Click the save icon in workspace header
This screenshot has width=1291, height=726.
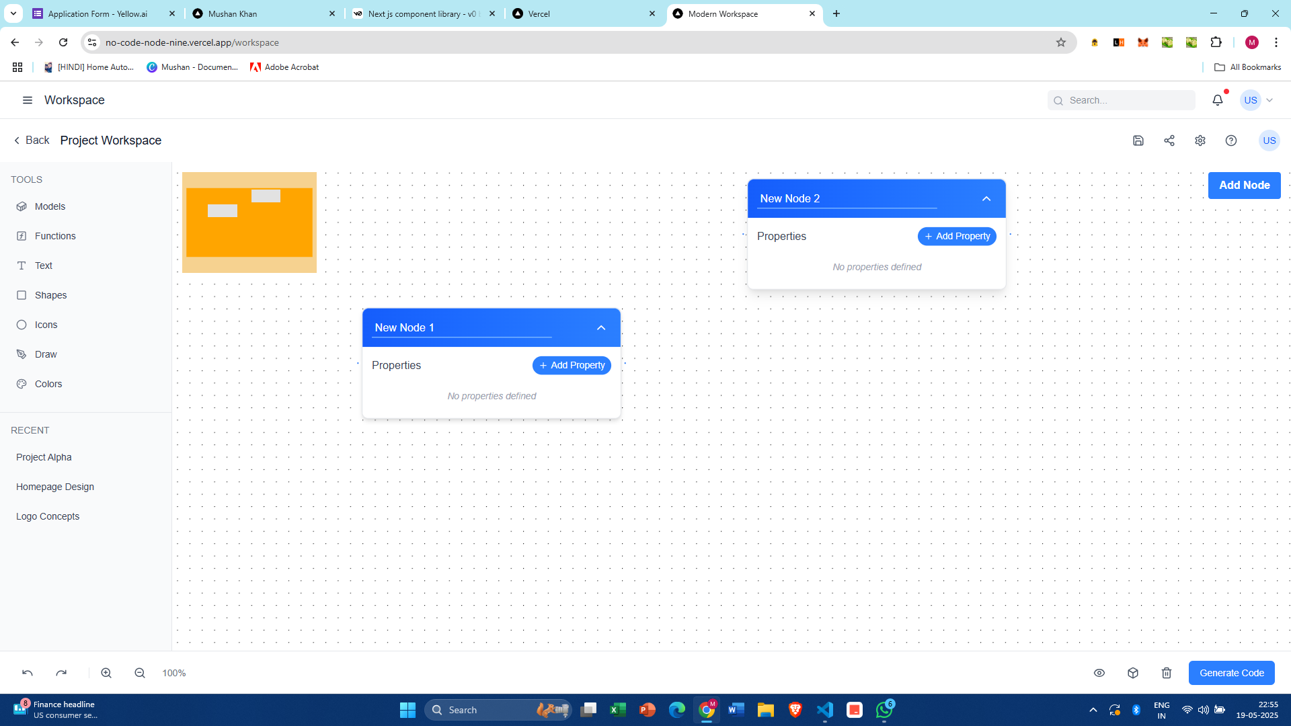1138,140
